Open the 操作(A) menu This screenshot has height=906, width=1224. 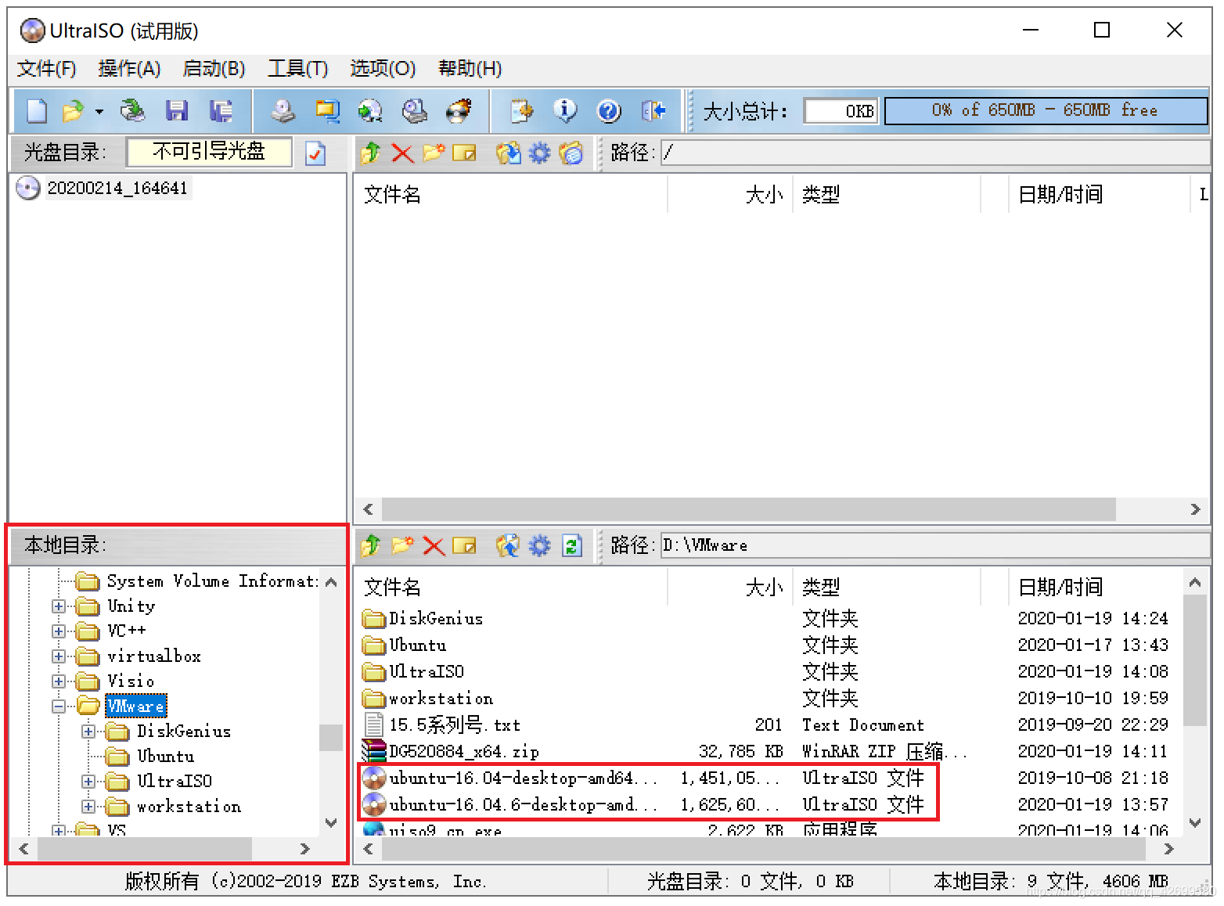(x=129, y=69)
